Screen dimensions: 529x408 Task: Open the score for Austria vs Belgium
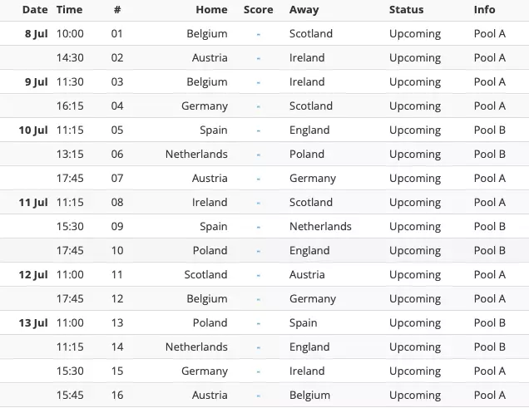pyautogui.click(x=259, y=396)
